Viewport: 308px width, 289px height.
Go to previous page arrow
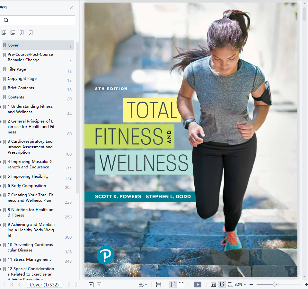(20, 285)
